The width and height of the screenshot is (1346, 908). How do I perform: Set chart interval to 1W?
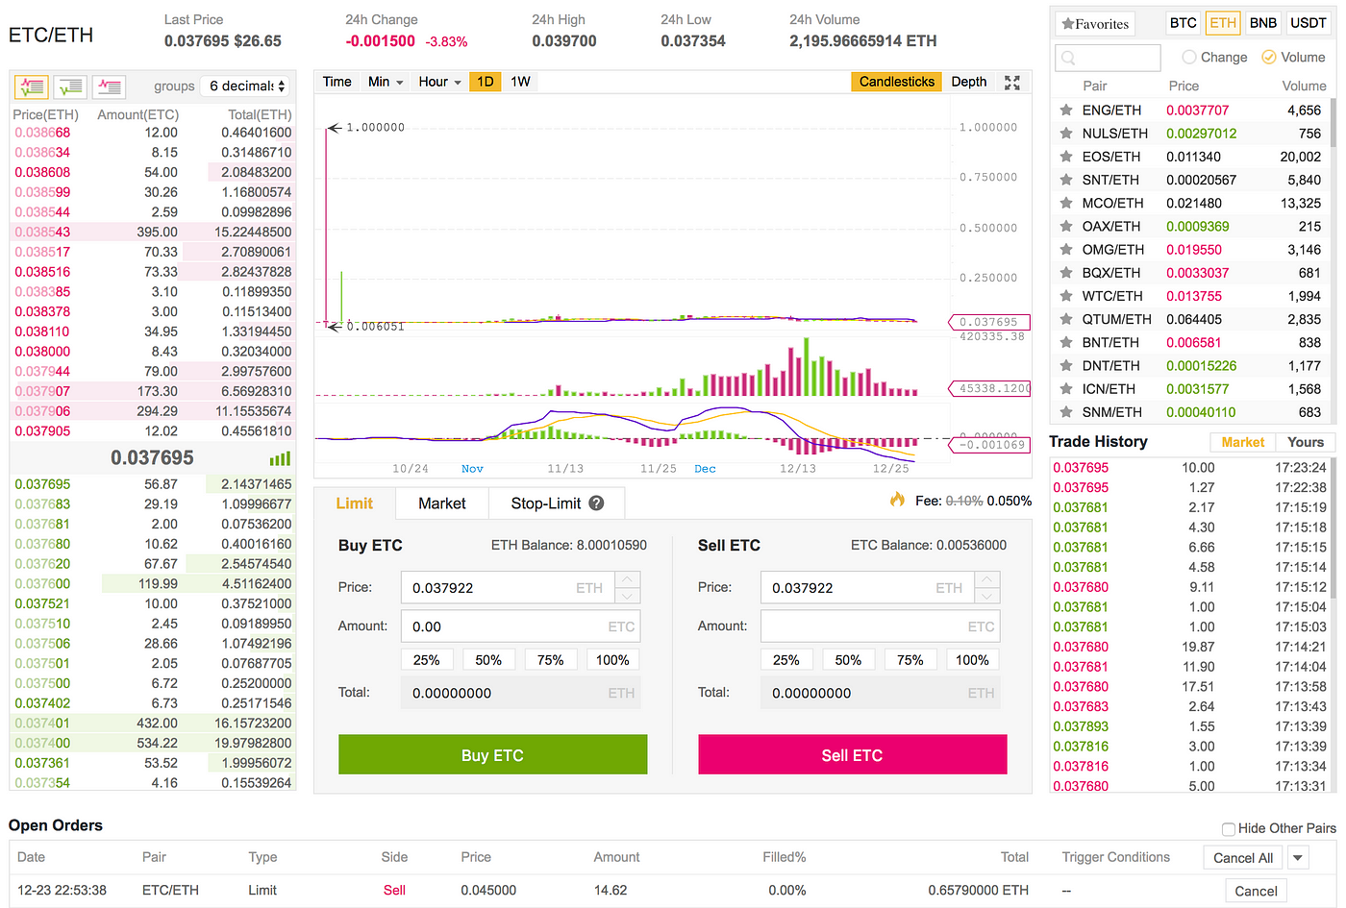[520, 82]
